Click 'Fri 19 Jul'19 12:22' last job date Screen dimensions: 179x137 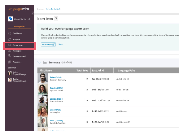[100, 111]
